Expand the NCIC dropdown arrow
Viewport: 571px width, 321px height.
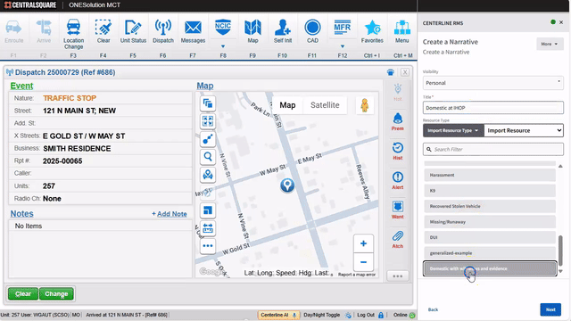click(223, 46)
